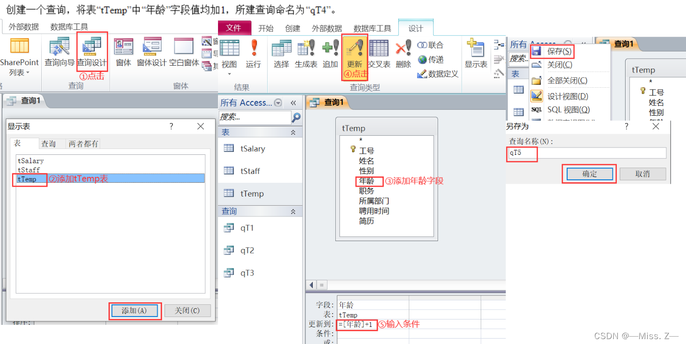Screen dimensions: 686x344
Task: Confirm with the 确定 button
Action: point(589,174)
